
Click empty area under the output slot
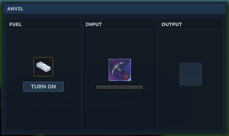tap(190, 108)
